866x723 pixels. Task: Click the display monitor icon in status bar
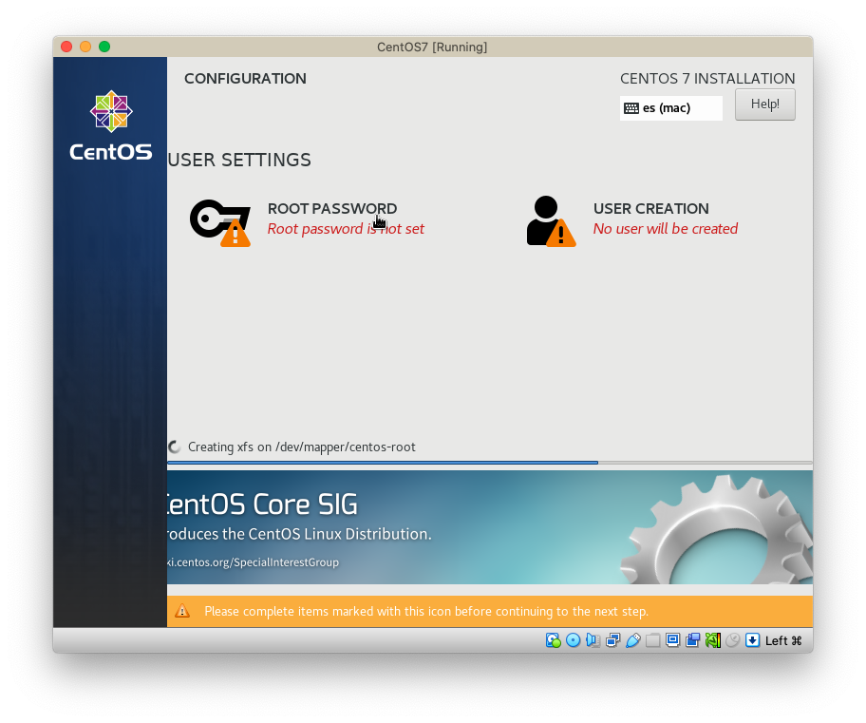point(673,640)
